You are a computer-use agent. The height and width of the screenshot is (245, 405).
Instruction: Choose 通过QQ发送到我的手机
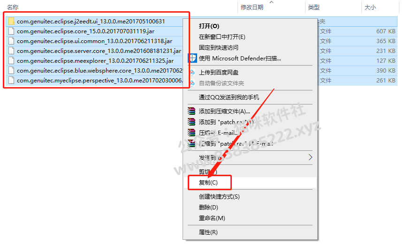[229, 97]
